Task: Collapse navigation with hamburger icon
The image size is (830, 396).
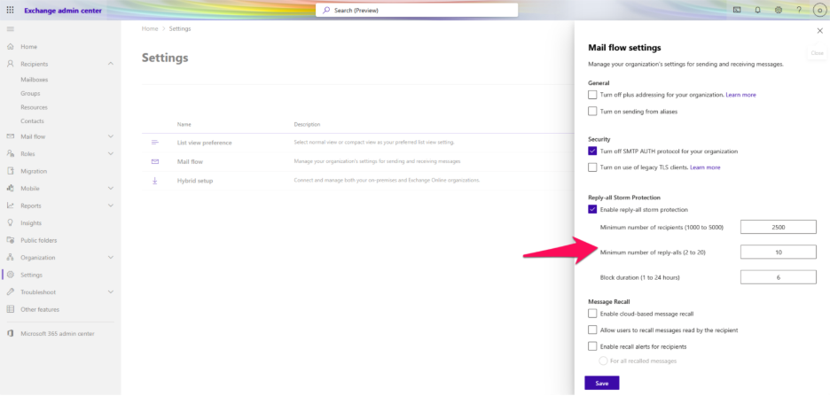Action: click(11, 30)
